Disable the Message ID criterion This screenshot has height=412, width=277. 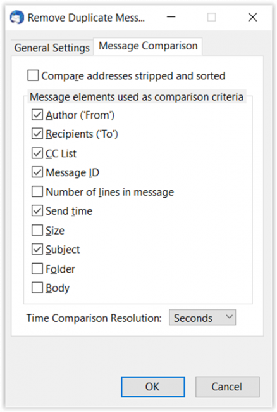(x=37, y=172)
